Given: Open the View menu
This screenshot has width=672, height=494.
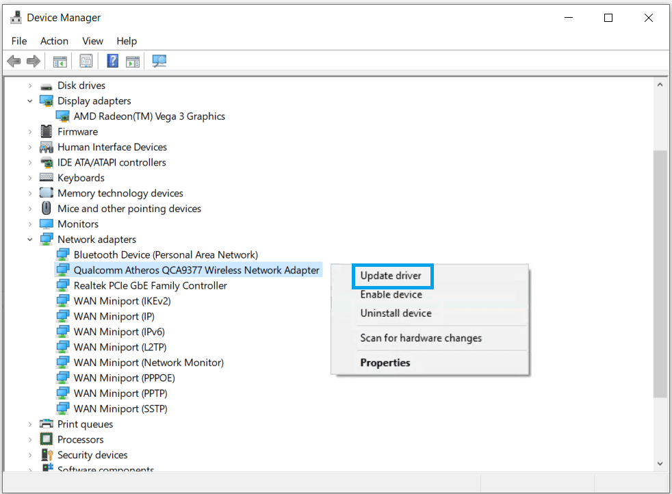Looking at the screenshot, I should pos(92,41).
